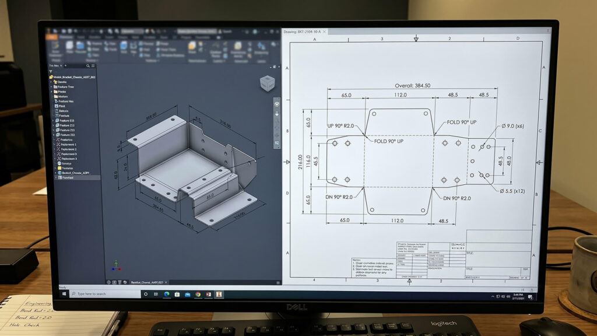Select the Ploot row in browser
This screenshot has width=597, height=336.
[60, 106]
